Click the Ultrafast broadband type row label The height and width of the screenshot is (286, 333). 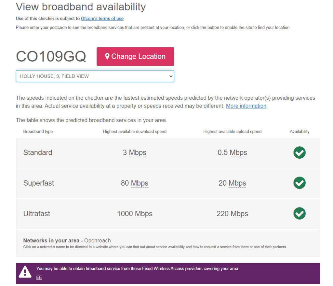[37, 214]
